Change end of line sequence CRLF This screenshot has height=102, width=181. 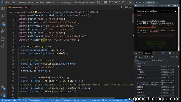click(84, 101)
